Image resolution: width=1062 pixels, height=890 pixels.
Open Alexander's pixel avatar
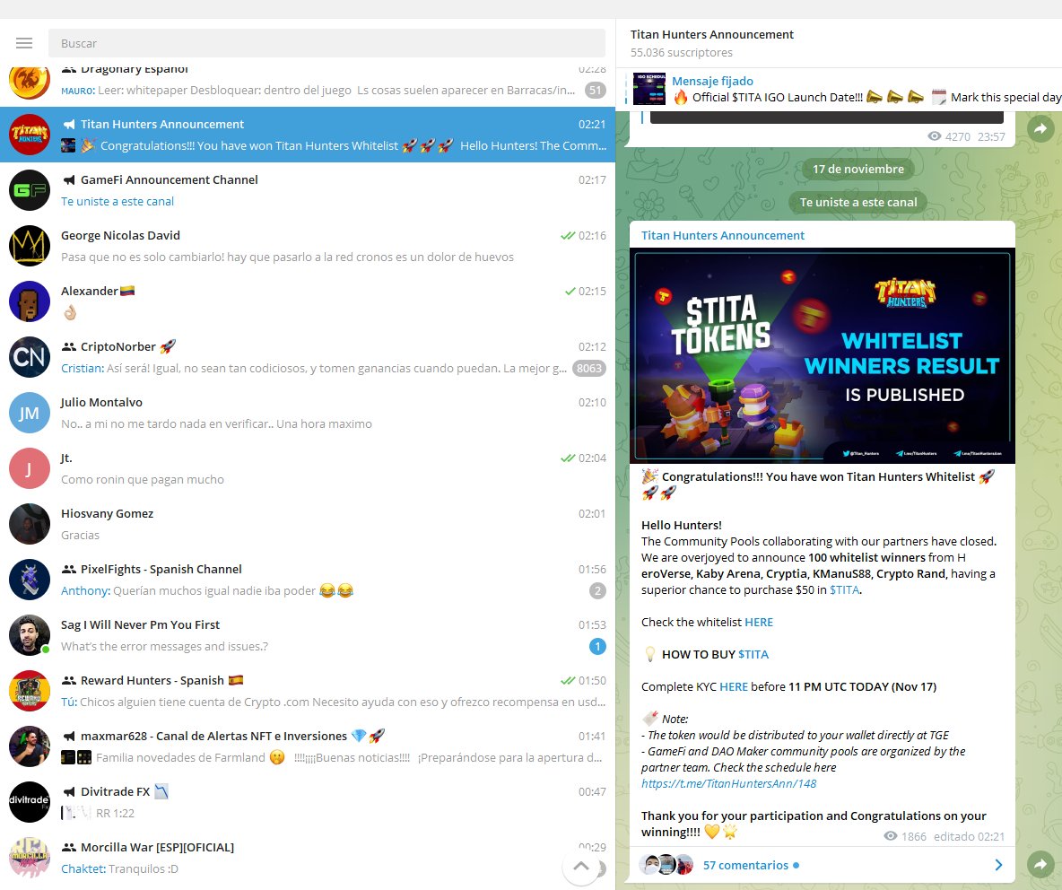[x=29, y=301]
